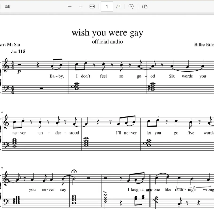Click the lyric 'Six' in first line
The height and width of the screenshot is (214, 214).
pos(172,76)
